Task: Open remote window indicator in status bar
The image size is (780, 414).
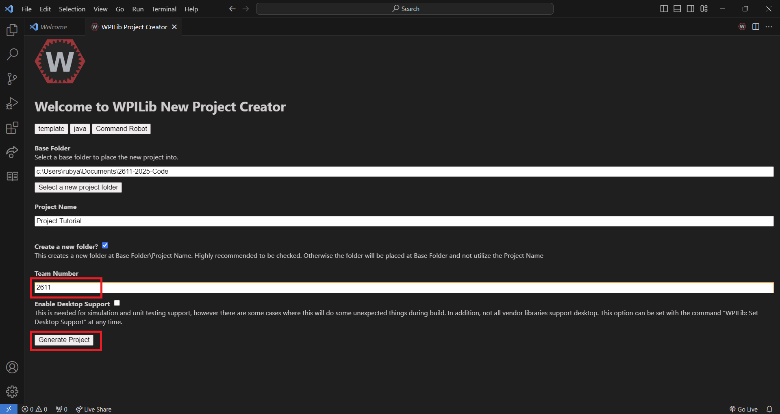Action: point(9,409)
